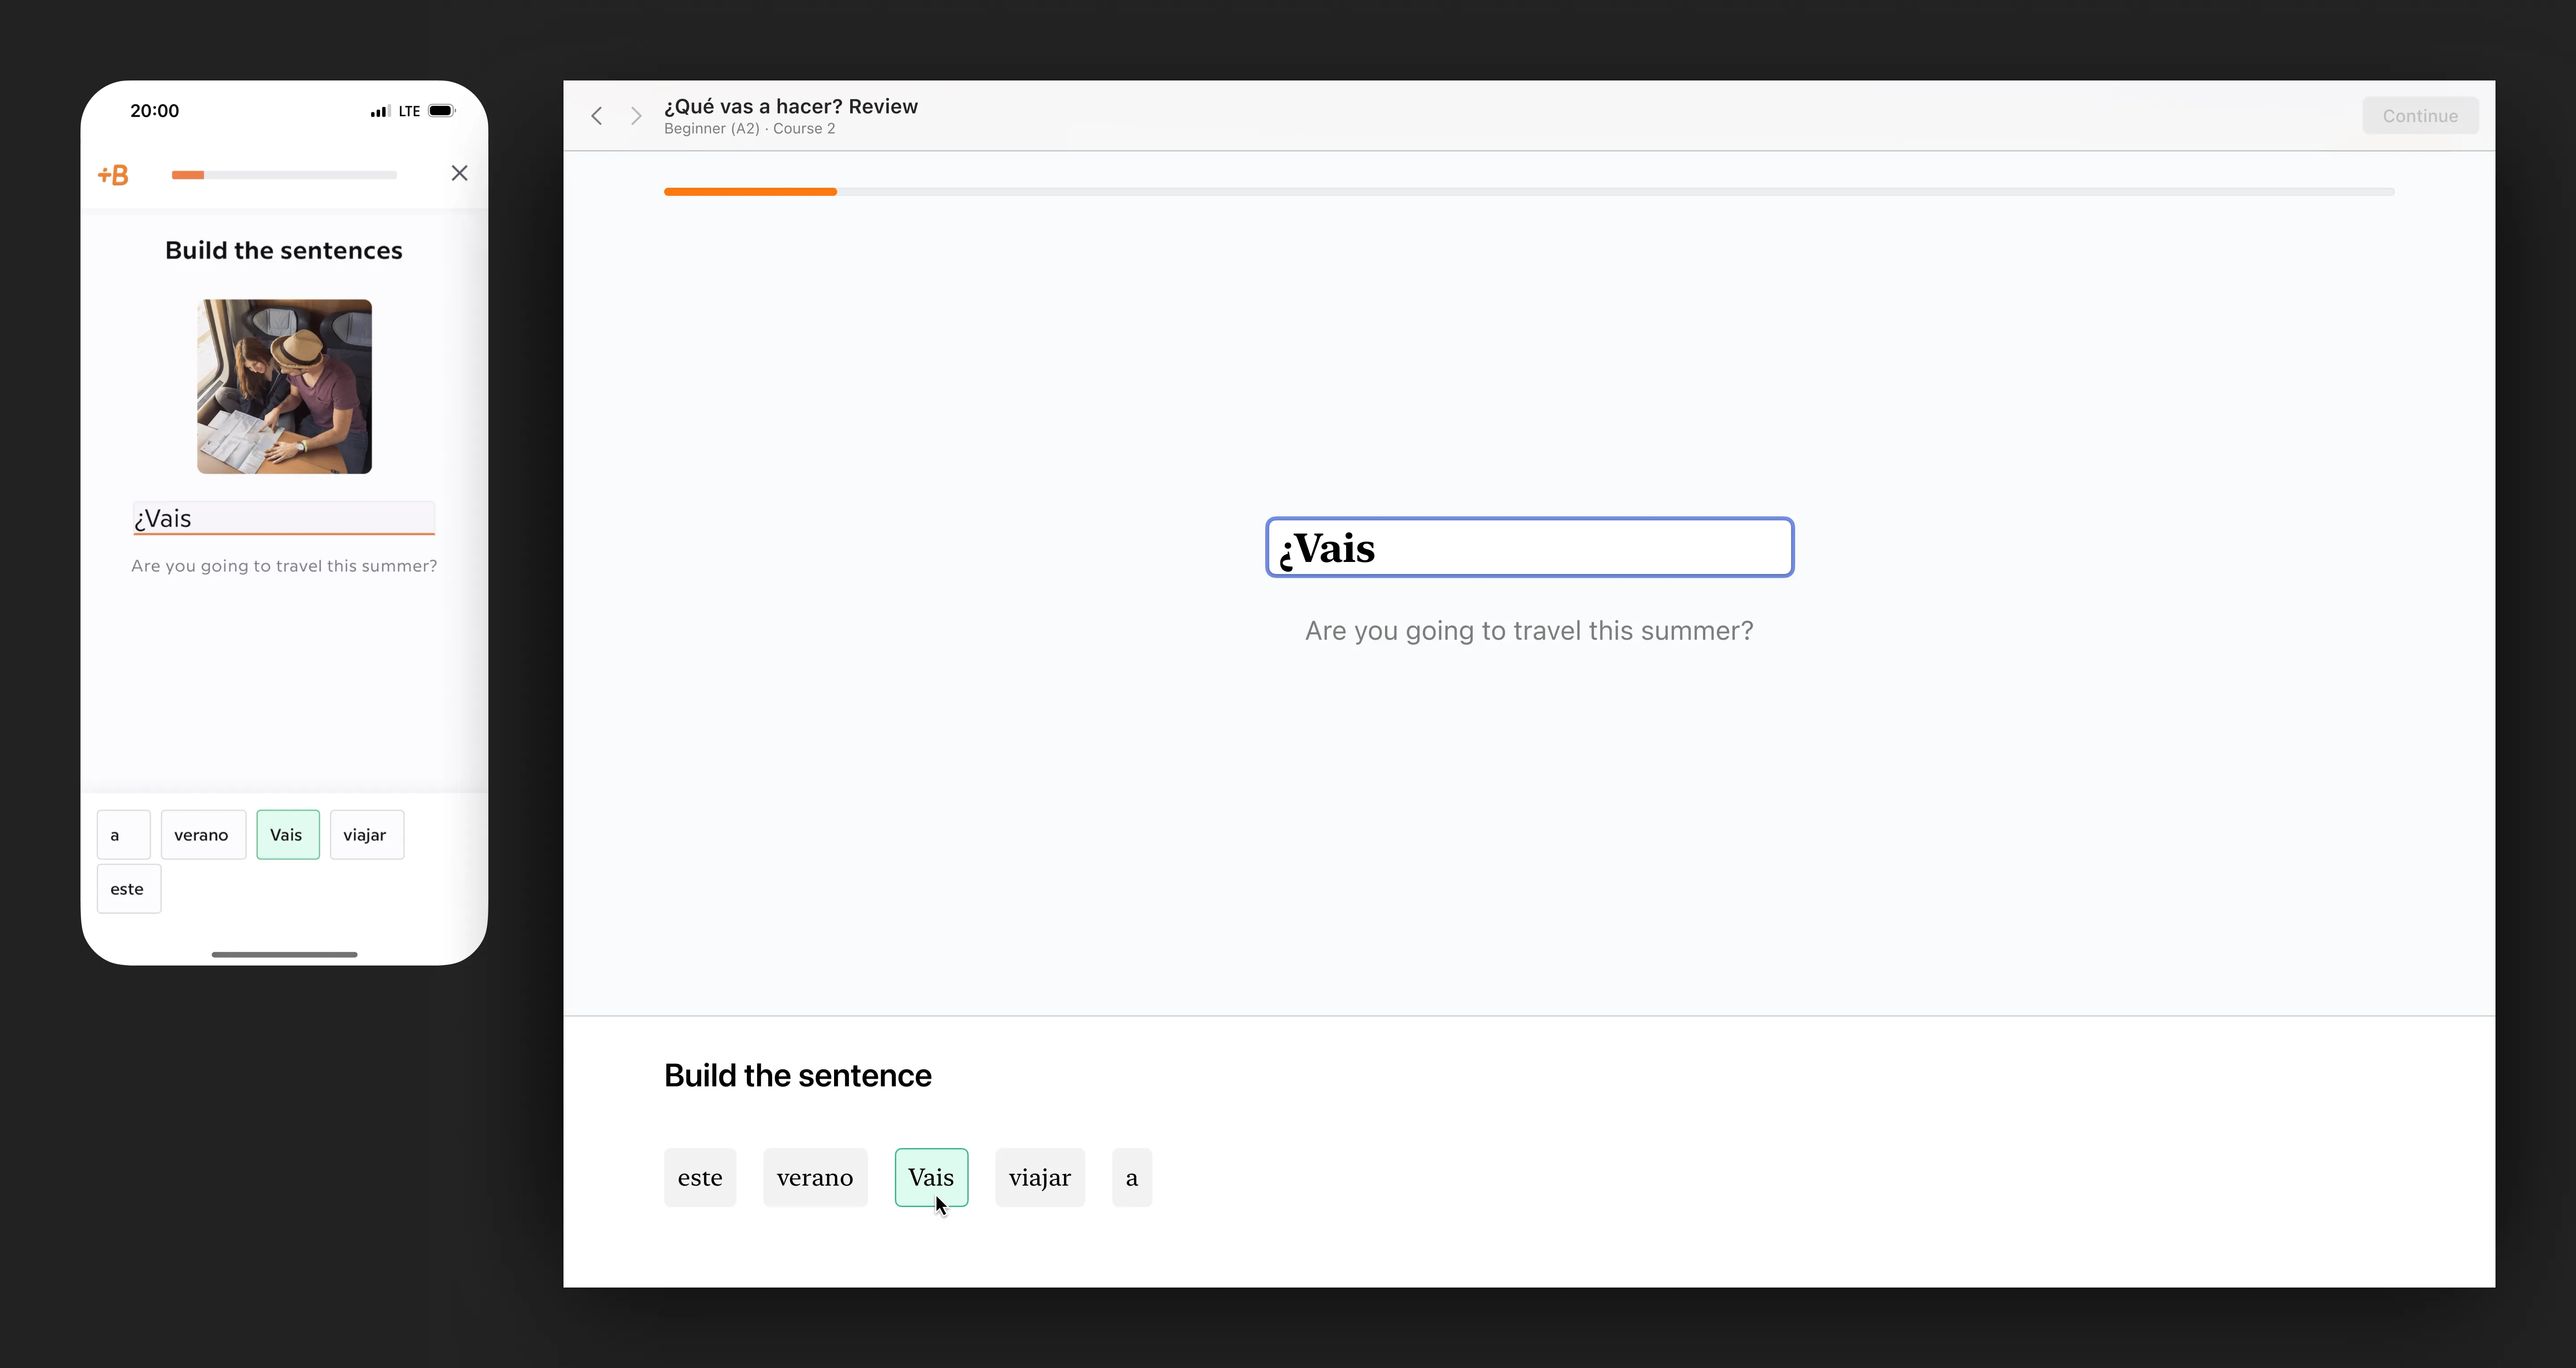Tap the phone translation hint text
2576x1368 pixels.
pyautogui.click(x=284, y=566)
